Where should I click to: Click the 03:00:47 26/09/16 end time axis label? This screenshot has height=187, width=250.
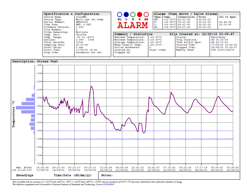tap(233, 169)
